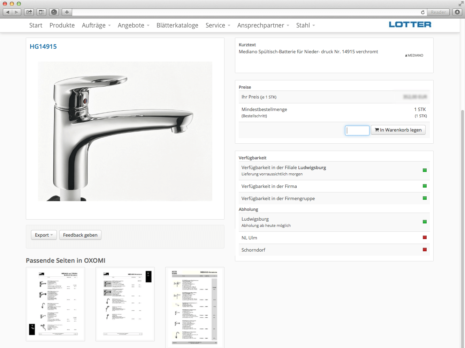Expand the Angebote dropdown menu
465x348 pixels.
click(133, 25)
